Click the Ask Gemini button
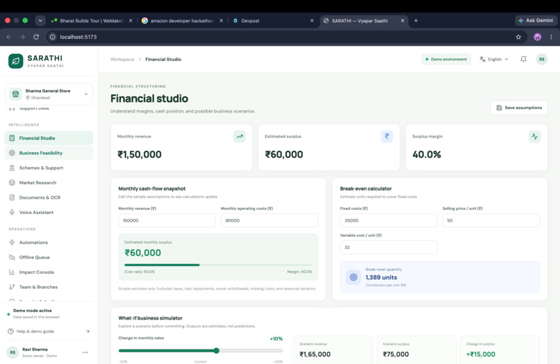This screenshot has width=560, height=364. pos(536,20)
